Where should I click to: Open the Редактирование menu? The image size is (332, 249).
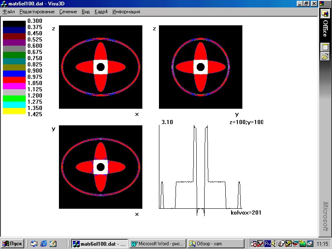point(37,12)
